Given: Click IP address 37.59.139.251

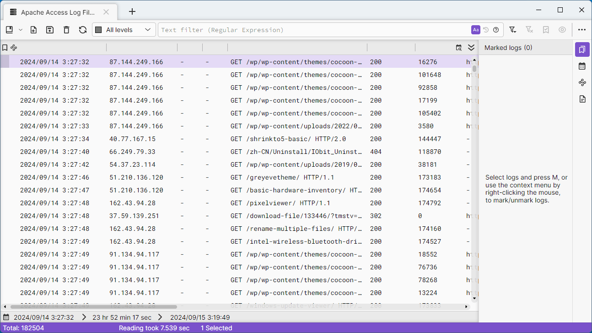Looking at the screenshot, I should pos(134,216).
